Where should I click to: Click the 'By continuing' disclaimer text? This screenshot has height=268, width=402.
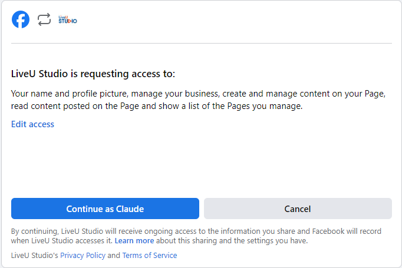196,236
